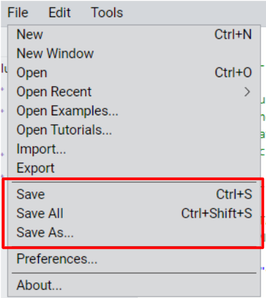This screenshot has width=266, height=298.
Task: Choose Save All option
Action: point(134,213)
